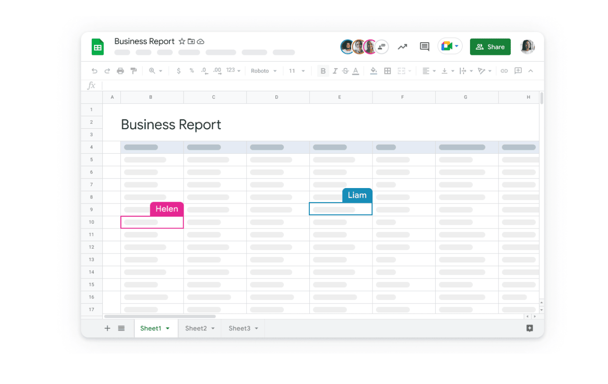Click the Share button

pos(490,47)
